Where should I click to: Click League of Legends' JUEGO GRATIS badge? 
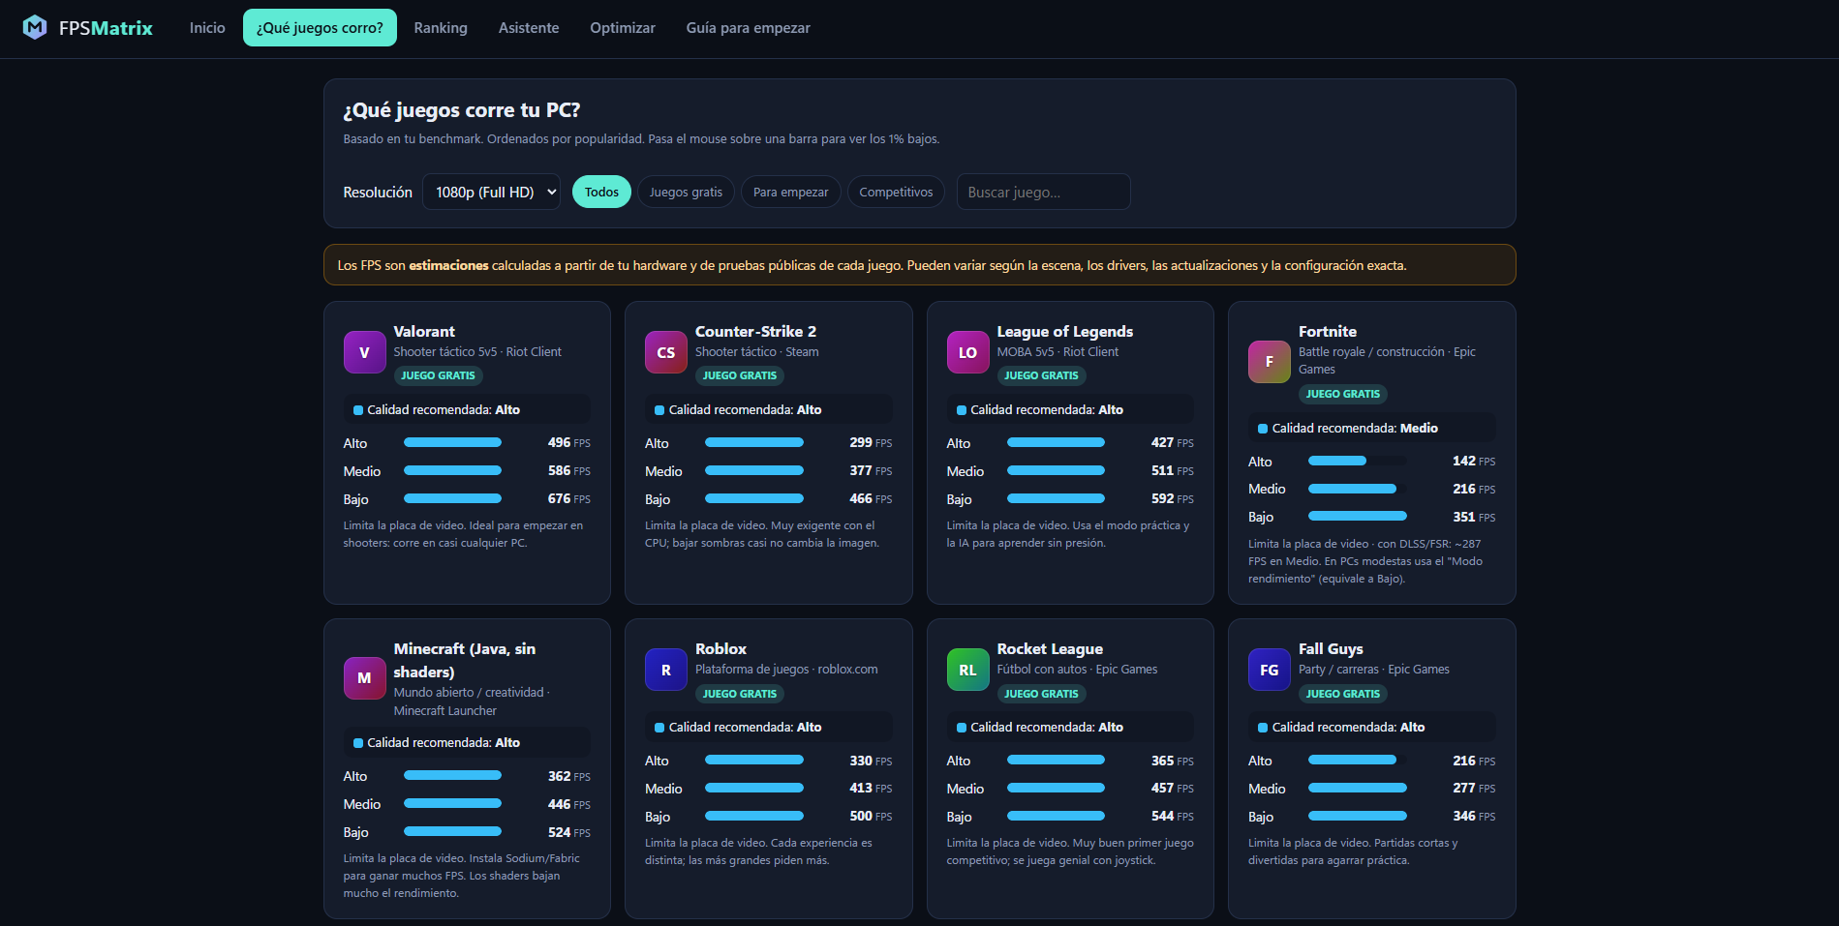point(1041,375)
